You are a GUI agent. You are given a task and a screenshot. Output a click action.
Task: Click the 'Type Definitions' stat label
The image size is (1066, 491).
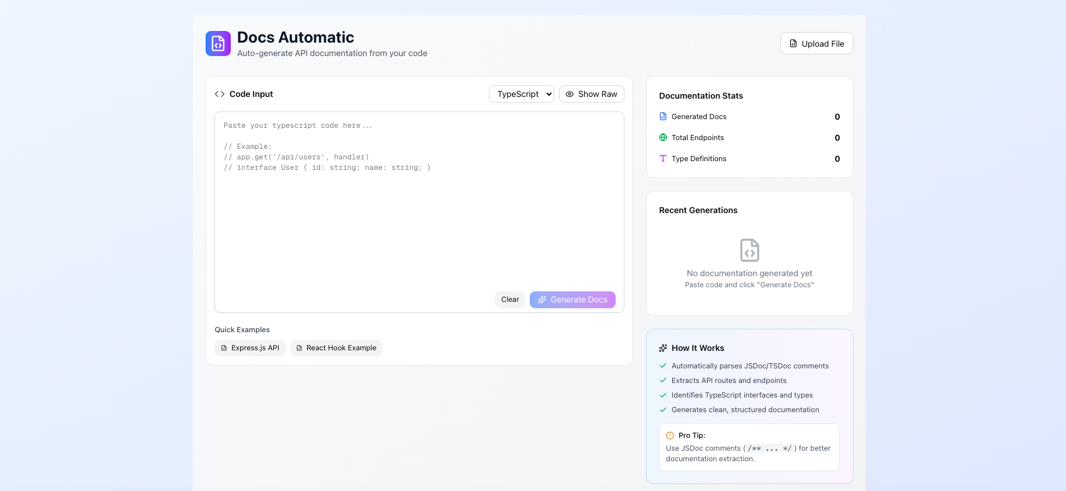coord(699,159)
